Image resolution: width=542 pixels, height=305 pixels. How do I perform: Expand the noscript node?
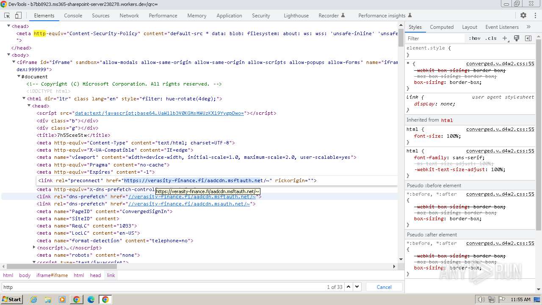coord(34,247)
